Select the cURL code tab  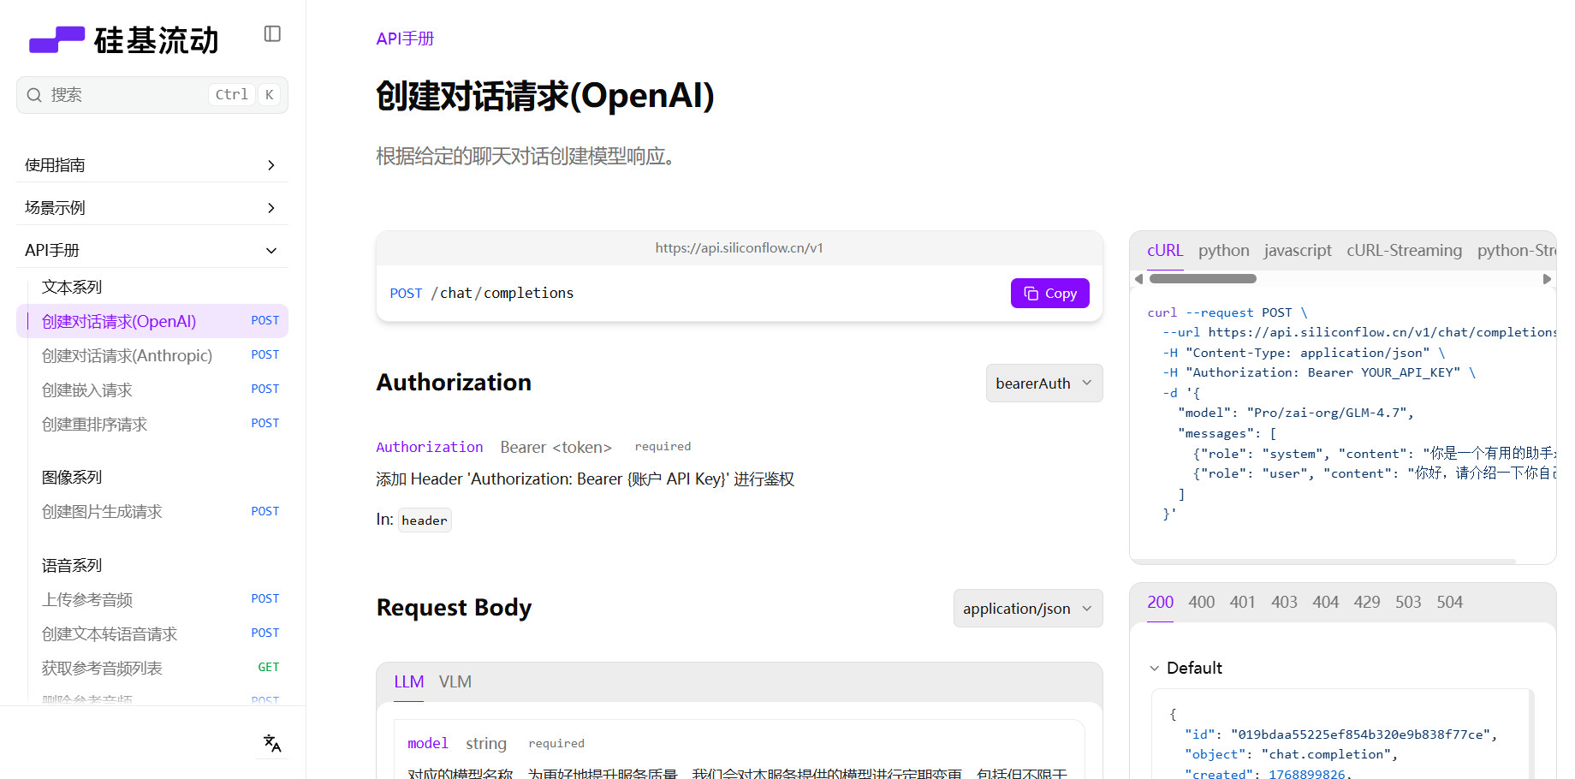[1165, 251]
